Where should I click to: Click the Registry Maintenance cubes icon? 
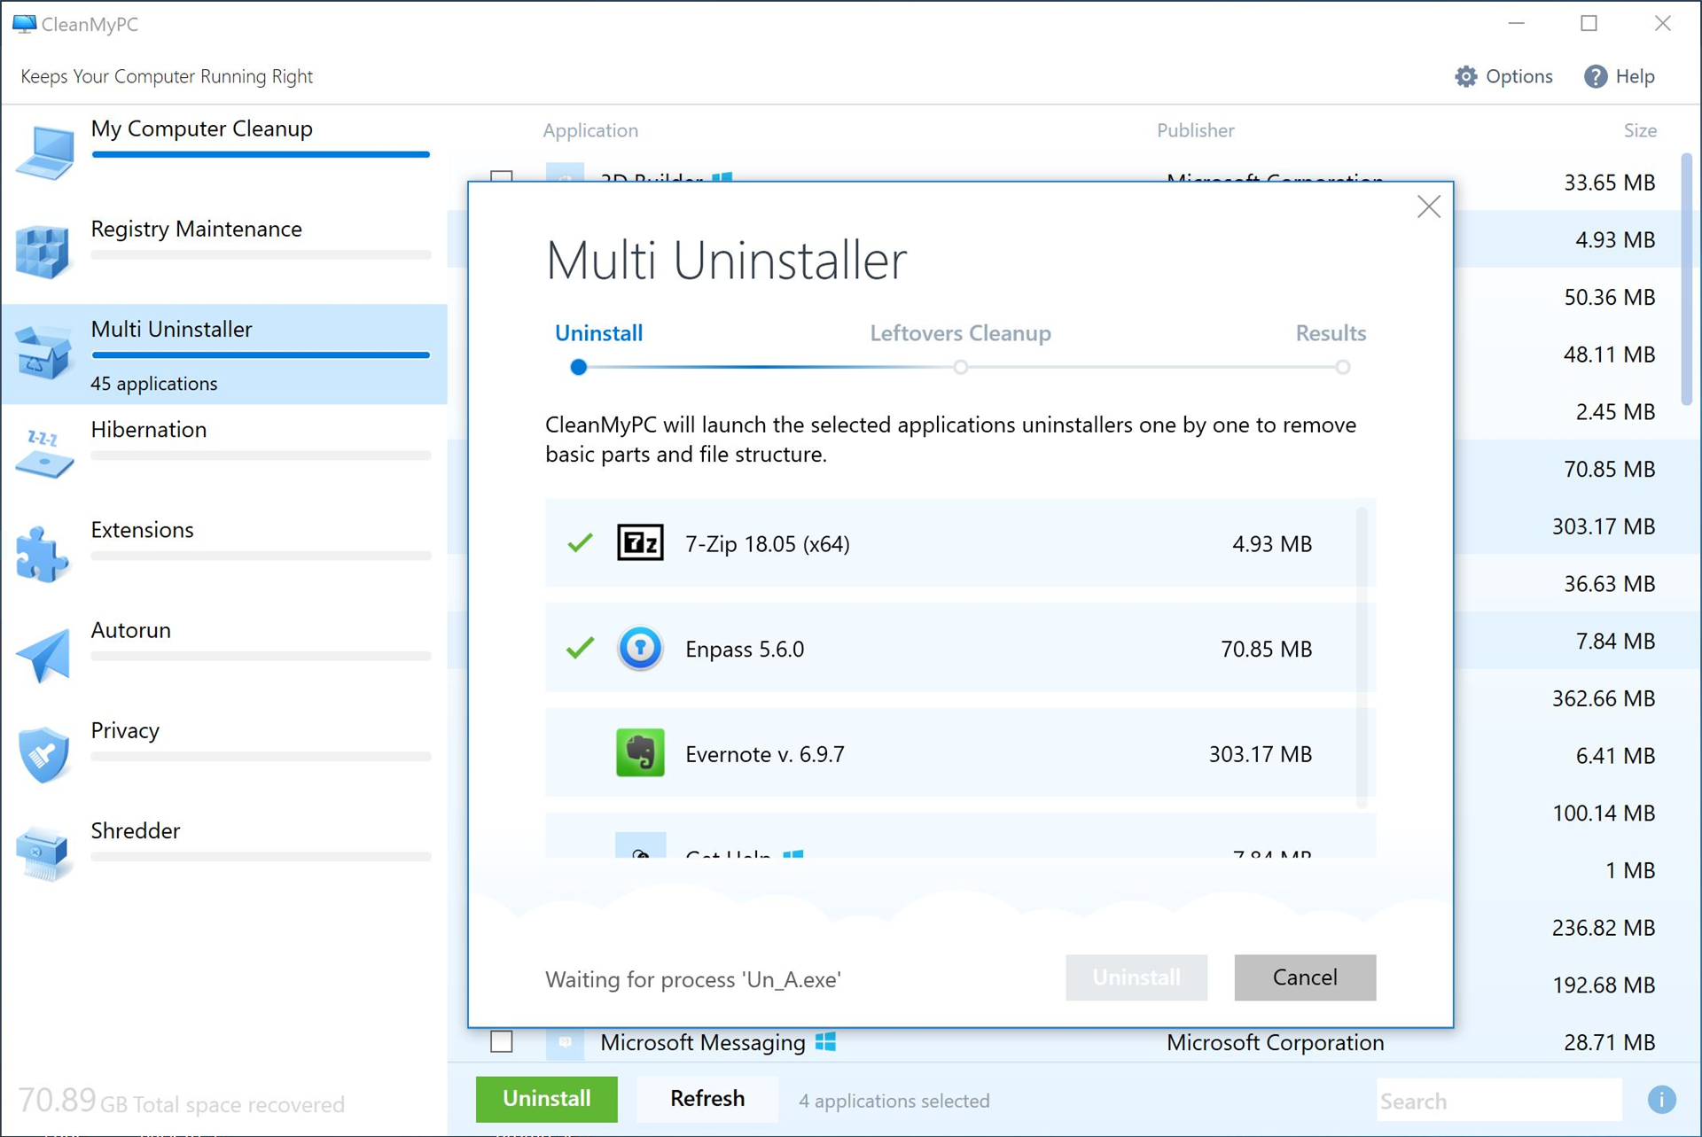point(42,252)
